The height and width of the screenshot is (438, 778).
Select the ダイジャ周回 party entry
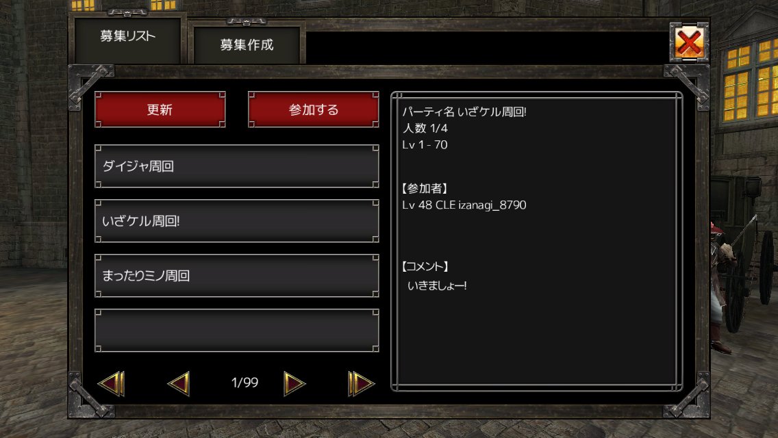point(237,166)
